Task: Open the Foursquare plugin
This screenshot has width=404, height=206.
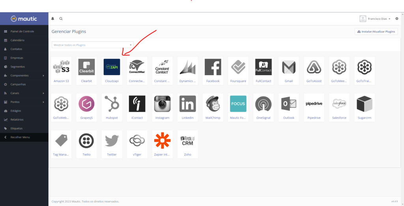Action: click(238, 71)
